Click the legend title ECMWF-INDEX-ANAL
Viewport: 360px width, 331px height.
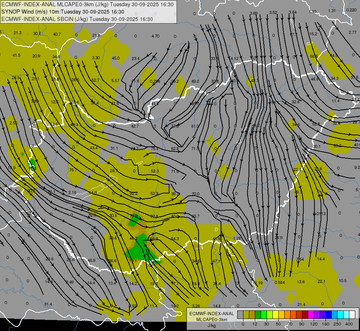(212, 314)
